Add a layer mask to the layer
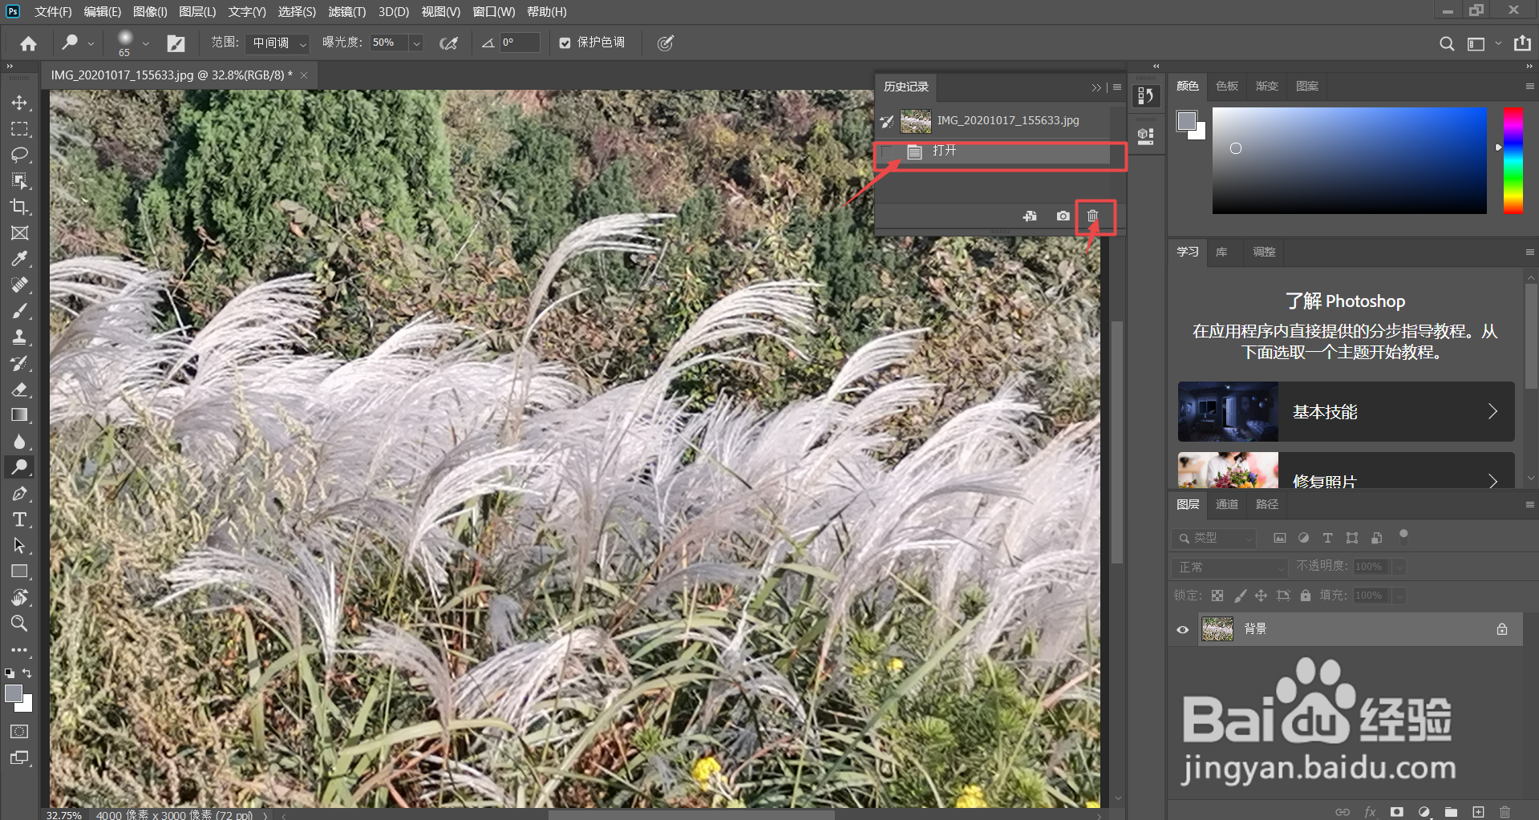 point(1397,812)
